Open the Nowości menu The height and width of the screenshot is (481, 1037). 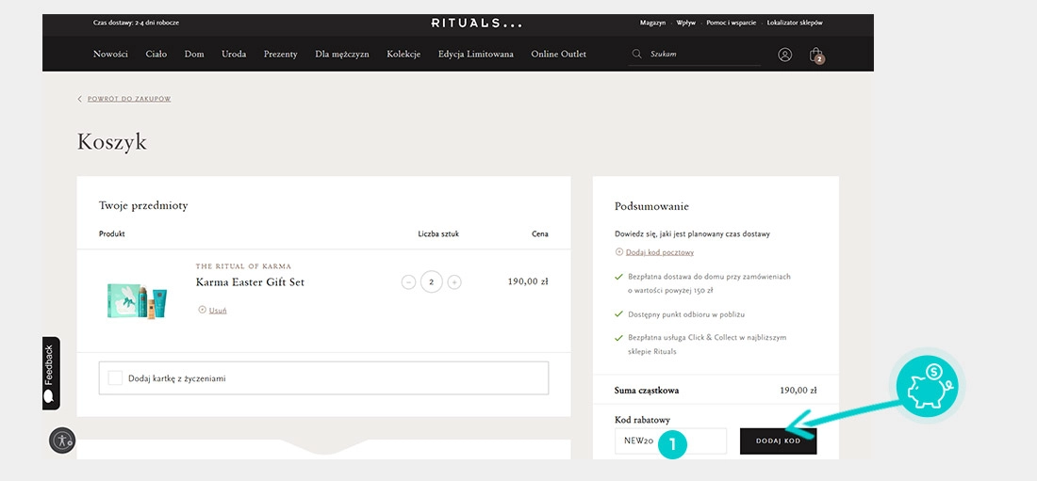click(110, 55)
